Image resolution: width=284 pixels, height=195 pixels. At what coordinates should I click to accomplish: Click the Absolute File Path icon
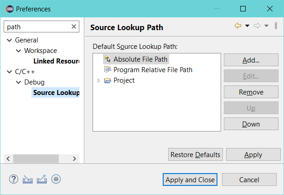(x=108, y=59)
